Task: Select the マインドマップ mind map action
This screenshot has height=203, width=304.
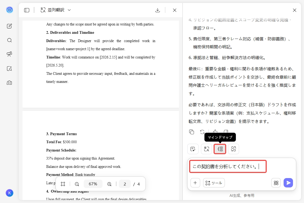Action: [x=220, y=149]
